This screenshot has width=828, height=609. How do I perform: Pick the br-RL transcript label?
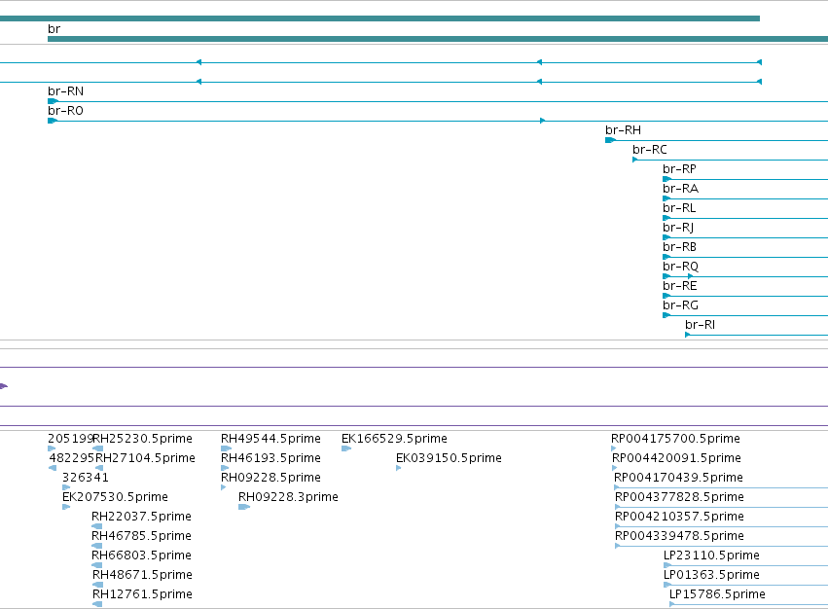pyautogui.click(x=679, y=208)
